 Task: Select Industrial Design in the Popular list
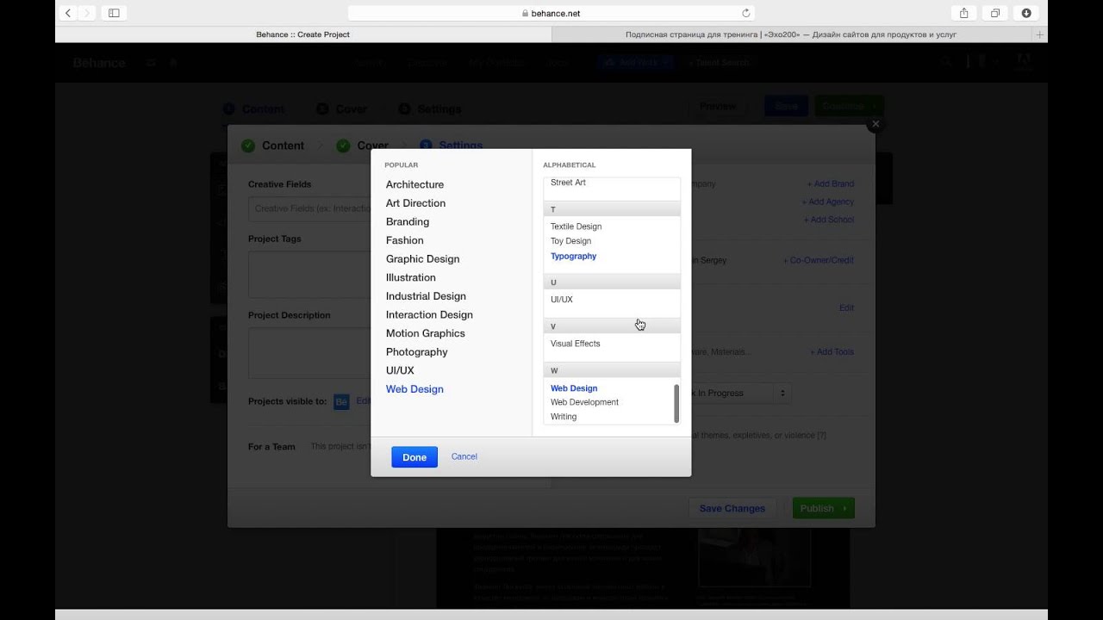click(426, 296)
